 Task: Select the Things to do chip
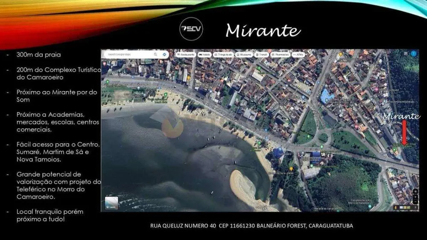(x=223, y=55)
